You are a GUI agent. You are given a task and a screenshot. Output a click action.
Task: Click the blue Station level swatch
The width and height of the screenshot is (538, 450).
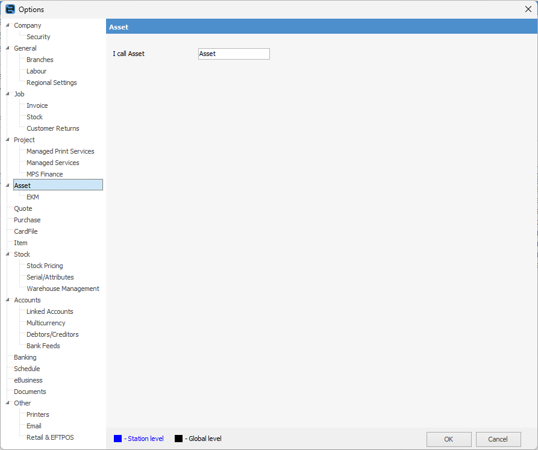117,439
